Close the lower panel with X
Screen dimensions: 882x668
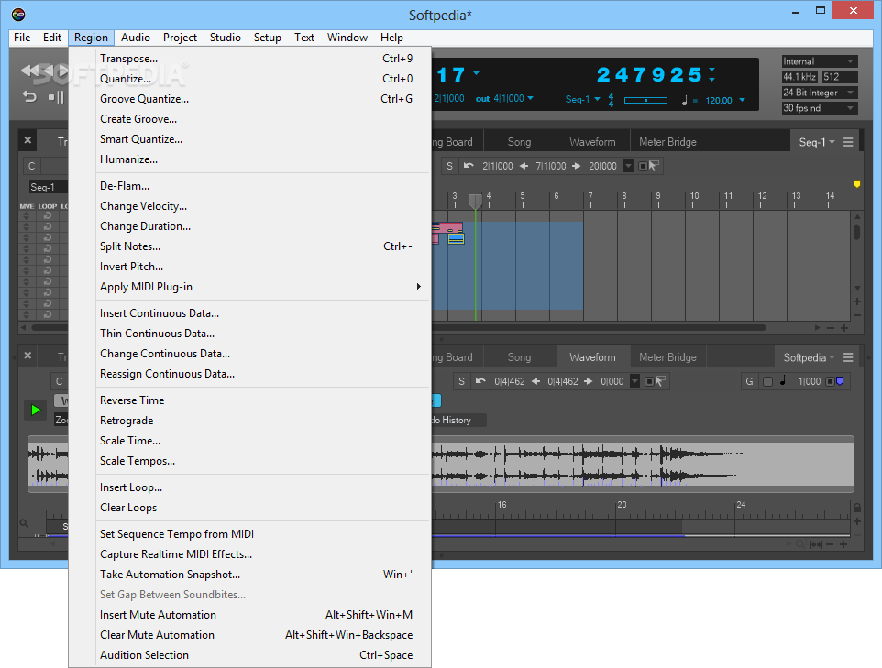click(x=28, y=356)
